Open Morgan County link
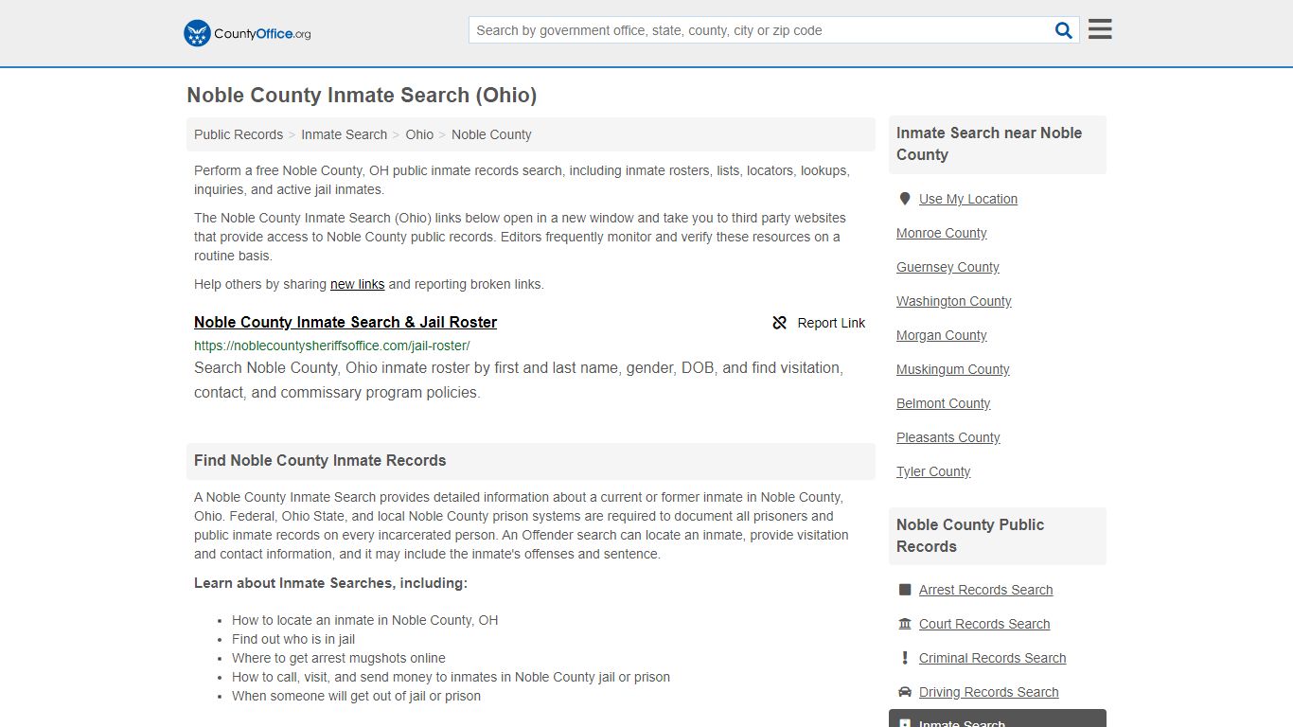 coord(942,335)
